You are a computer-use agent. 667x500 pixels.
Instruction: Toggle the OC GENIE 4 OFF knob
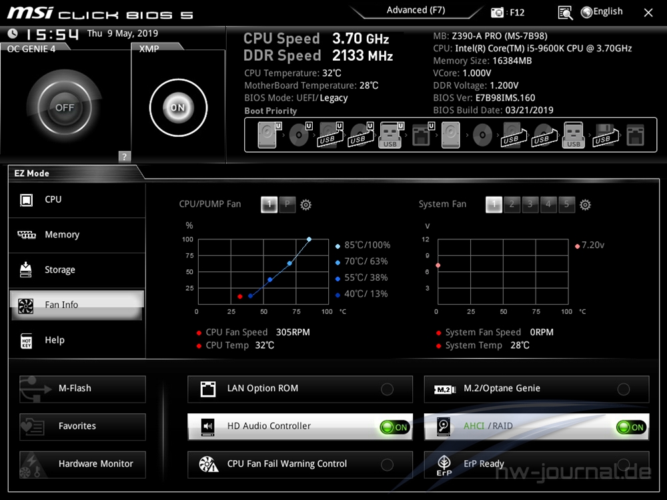point(64,107)
